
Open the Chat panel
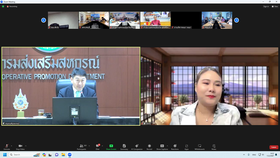coord(97,147)
